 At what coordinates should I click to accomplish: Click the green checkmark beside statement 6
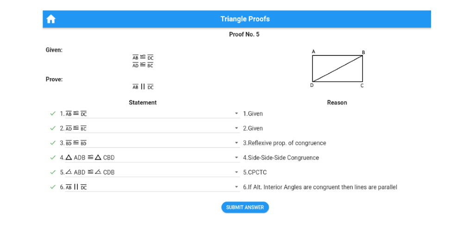(53, 187)
